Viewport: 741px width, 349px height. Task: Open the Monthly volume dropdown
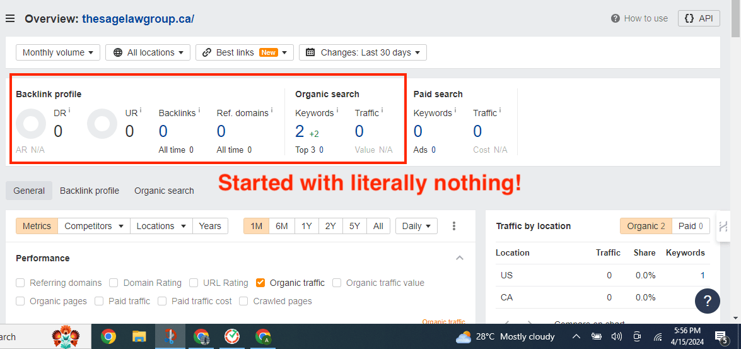[58, 52]
